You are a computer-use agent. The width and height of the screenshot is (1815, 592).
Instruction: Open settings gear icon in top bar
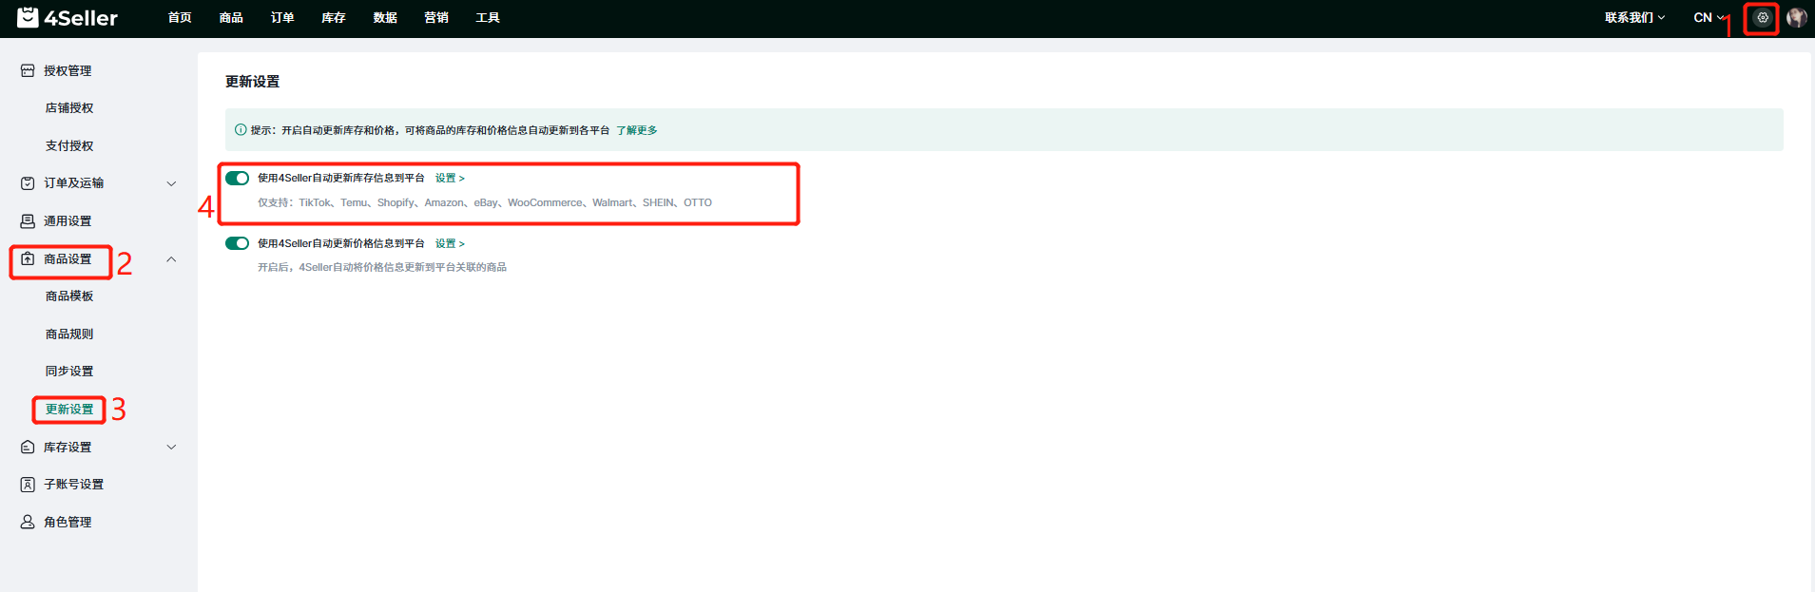tap(1762, 18)
